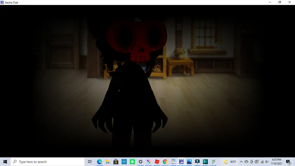295x166 pixels.
Task: Open Task View from the taskbar
Action: pos(90,162)
